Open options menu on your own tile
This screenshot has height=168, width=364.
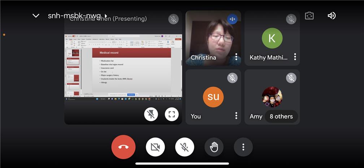point(236,116)
